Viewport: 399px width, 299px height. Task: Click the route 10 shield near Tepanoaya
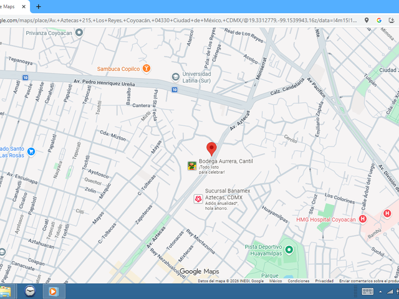25,78
